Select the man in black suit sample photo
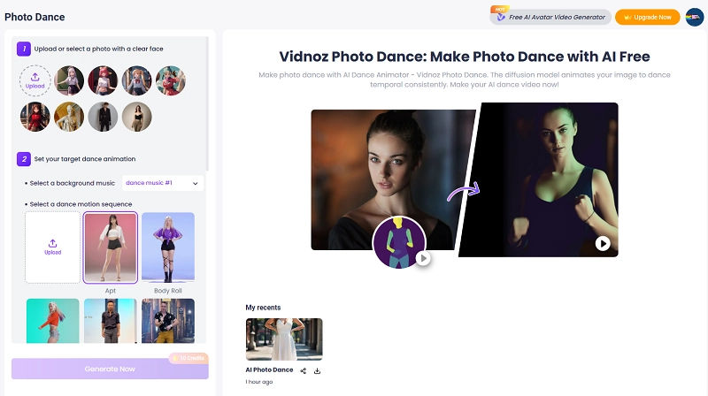 [103, 117]
